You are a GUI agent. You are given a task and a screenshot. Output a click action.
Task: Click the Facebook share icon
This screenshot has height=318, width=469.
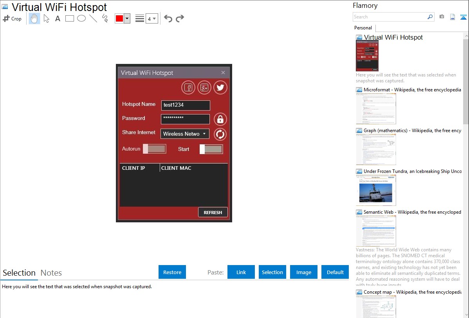point(188,87)
